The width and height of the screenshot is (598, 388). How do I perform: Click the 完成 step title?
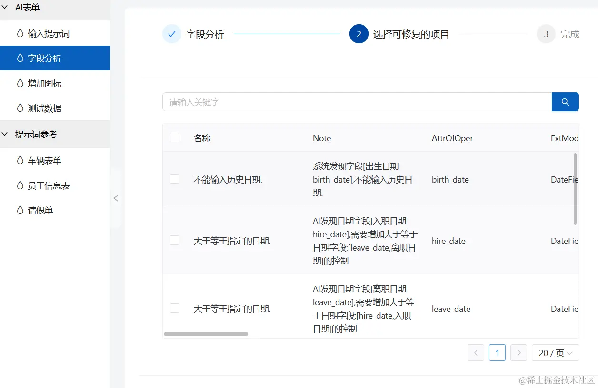570,34
